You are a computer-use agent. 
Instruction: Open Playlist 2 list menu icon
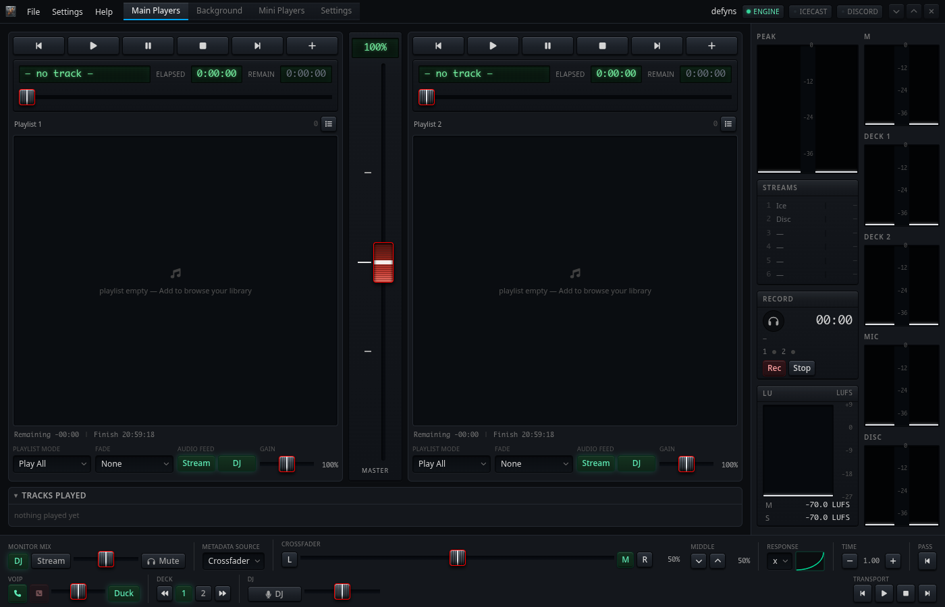[x=728, y=123]
